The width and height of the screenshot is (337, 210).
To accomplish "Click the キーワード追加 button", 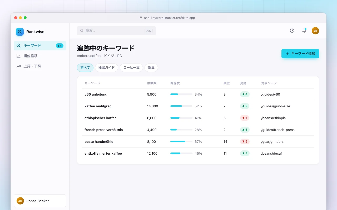I will pyautogui.click(x=300, y=54).
